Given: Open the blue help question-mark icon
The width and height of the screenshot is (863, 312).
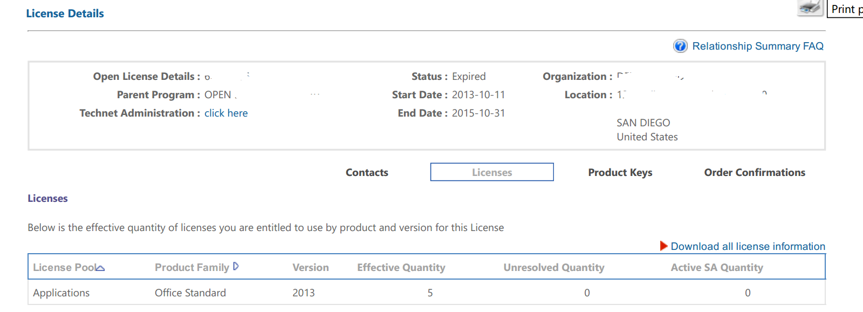Looking at the screenshot, I should coord(680,46).
